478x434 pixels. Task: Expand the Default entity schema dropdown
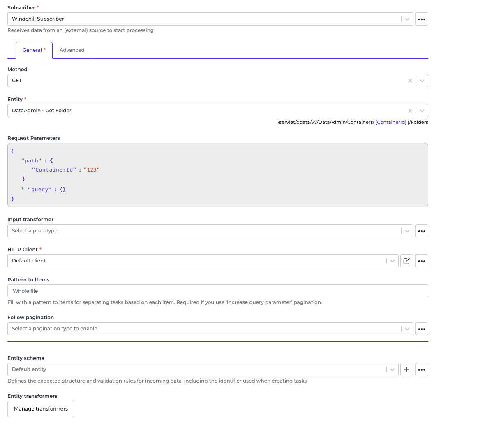tap(392, 369)
